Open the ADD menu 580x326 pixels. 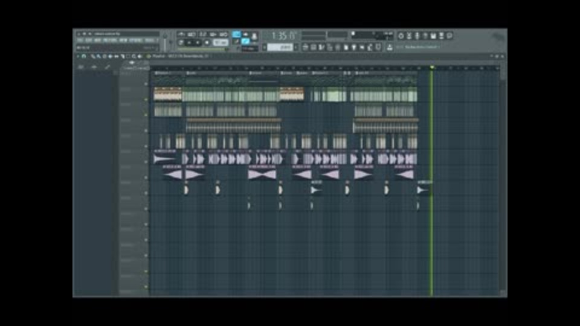pos(97,40)
